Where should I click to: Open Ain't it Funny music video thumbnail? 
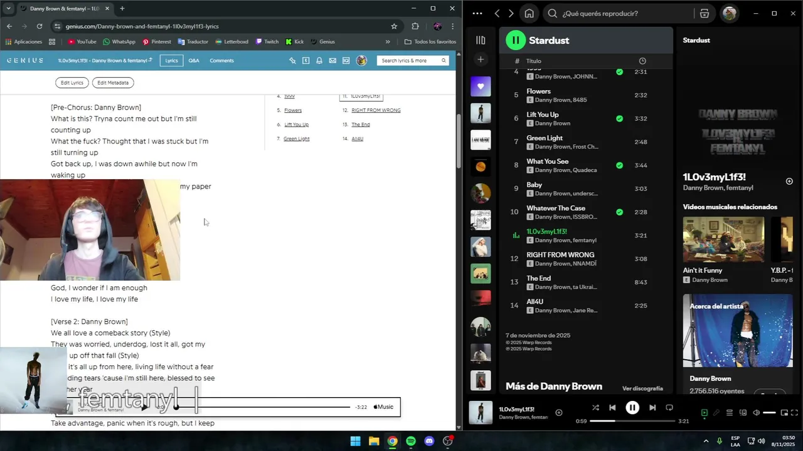[x=723, y=239]
